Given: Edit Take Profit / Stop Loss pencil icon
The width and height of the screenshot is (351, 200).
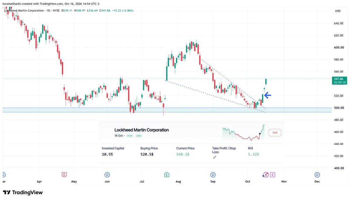Looking at the screenshot, I should [x=215, y=157].
